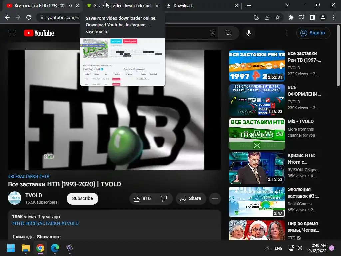Open the Extensions puzzle icon
341x256 pixels.
click(291, 17)
